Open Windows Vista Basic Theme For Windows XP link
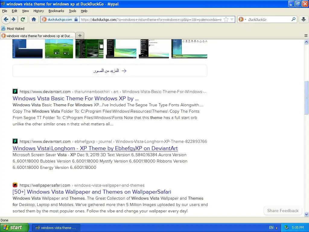Image resolution: width=309 pixels, height=232 pixels. pyautogui.click(x=75, y=98)
